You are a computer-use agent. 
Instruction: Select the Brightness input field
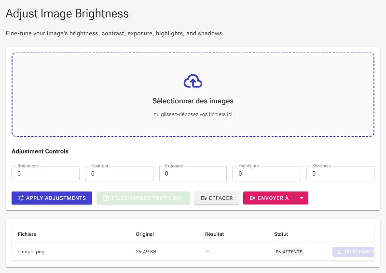(x=45, y=174)
